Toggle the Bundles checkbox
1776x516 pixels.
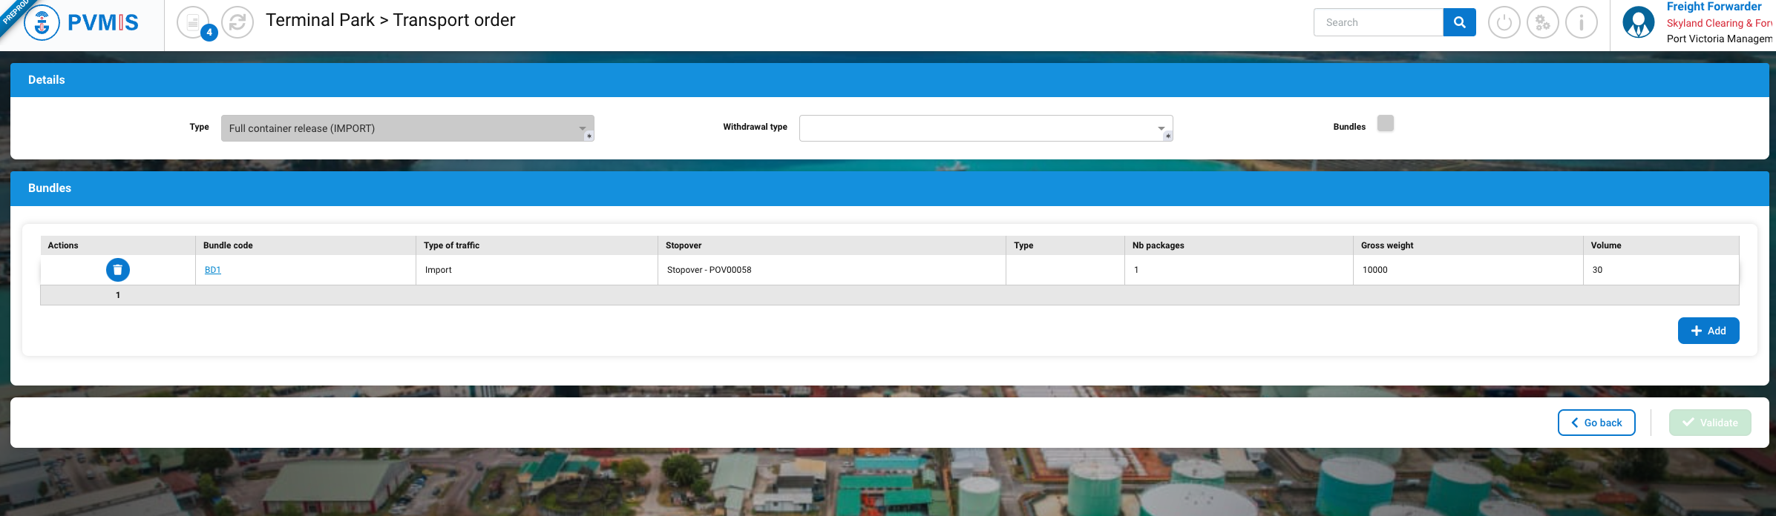(1385, 123)
